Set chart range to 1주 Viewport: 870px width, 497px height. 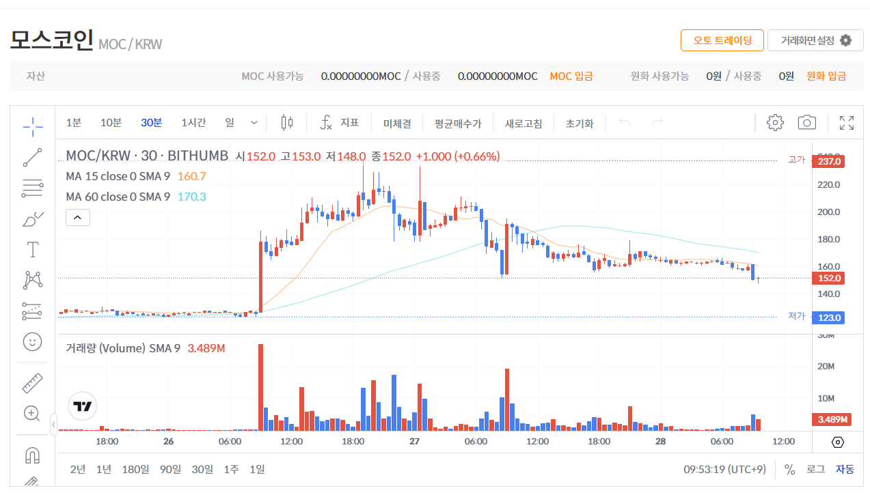(x=232, y=469)
